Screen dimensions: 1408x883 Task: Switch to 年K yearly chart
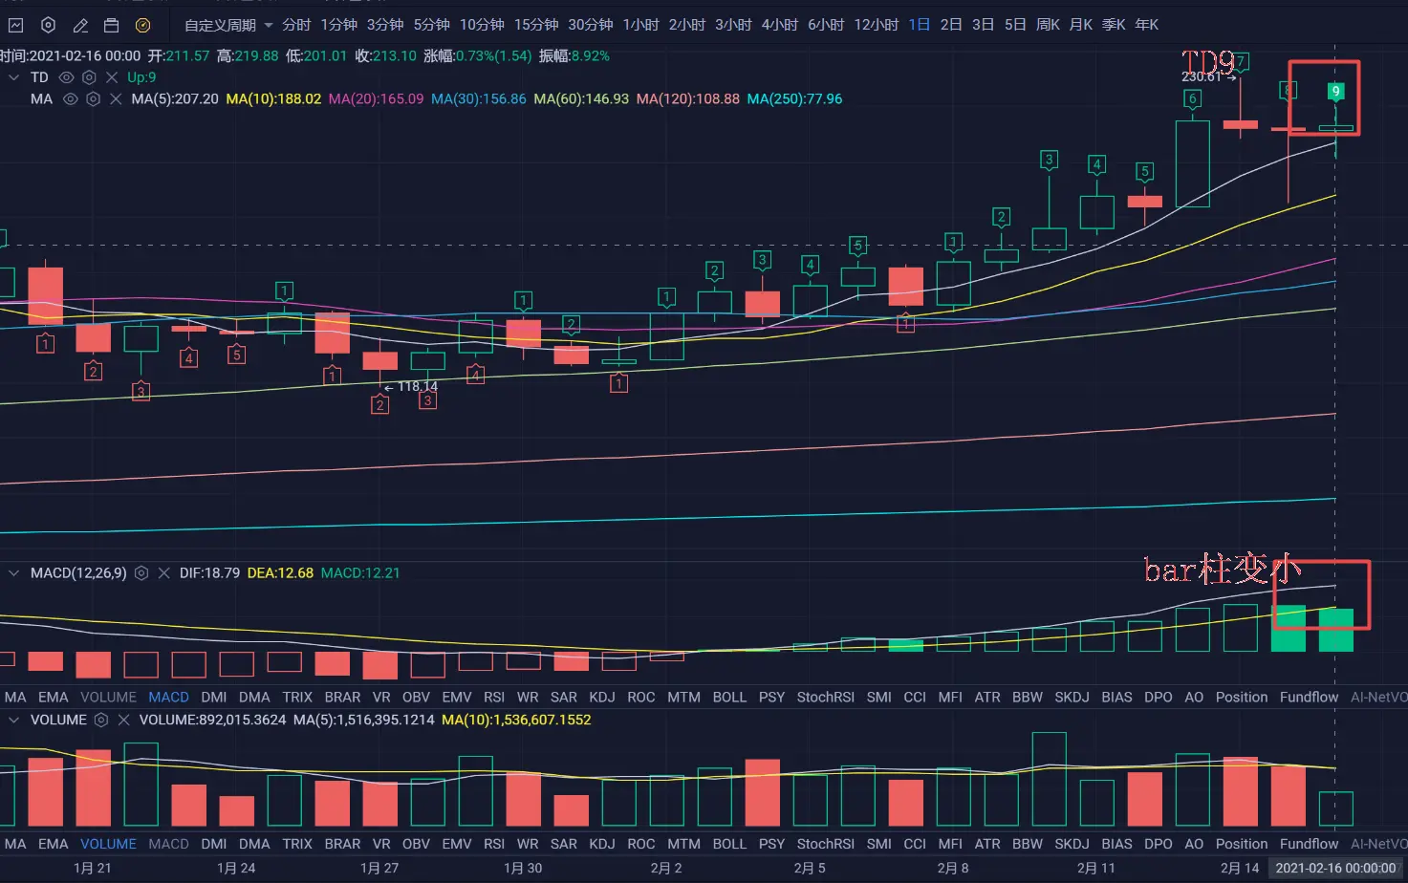tap(1147, 25)
